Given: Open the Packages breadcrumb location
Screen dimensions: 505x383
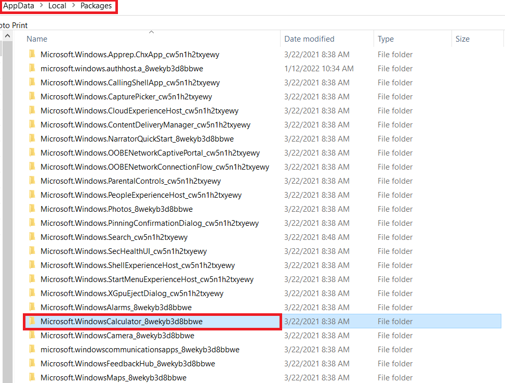Looking at the screenshot, I should coord(96,6).
